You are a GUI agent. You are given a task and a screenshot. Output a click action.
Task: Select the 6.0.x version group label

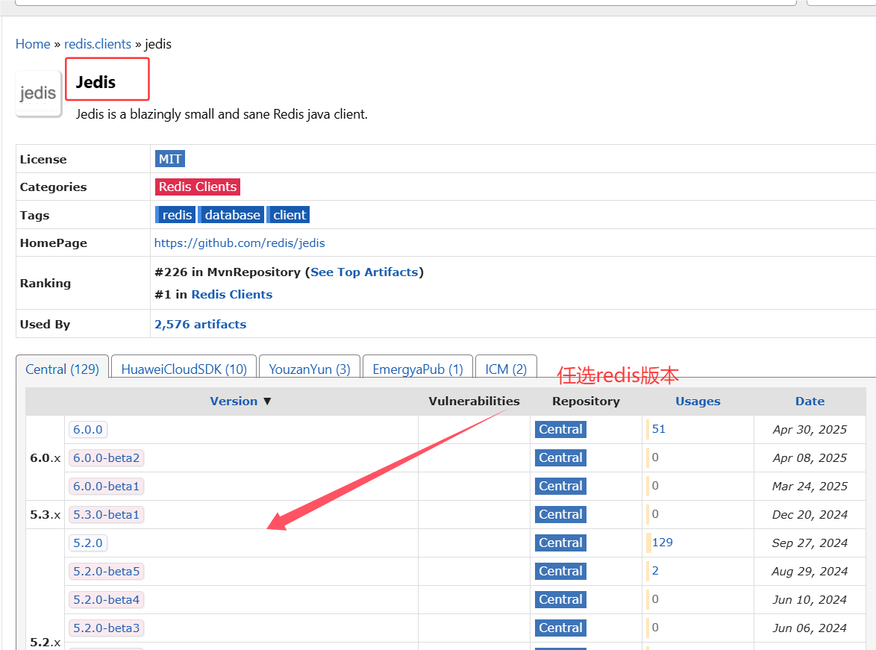tap(46, 458)
